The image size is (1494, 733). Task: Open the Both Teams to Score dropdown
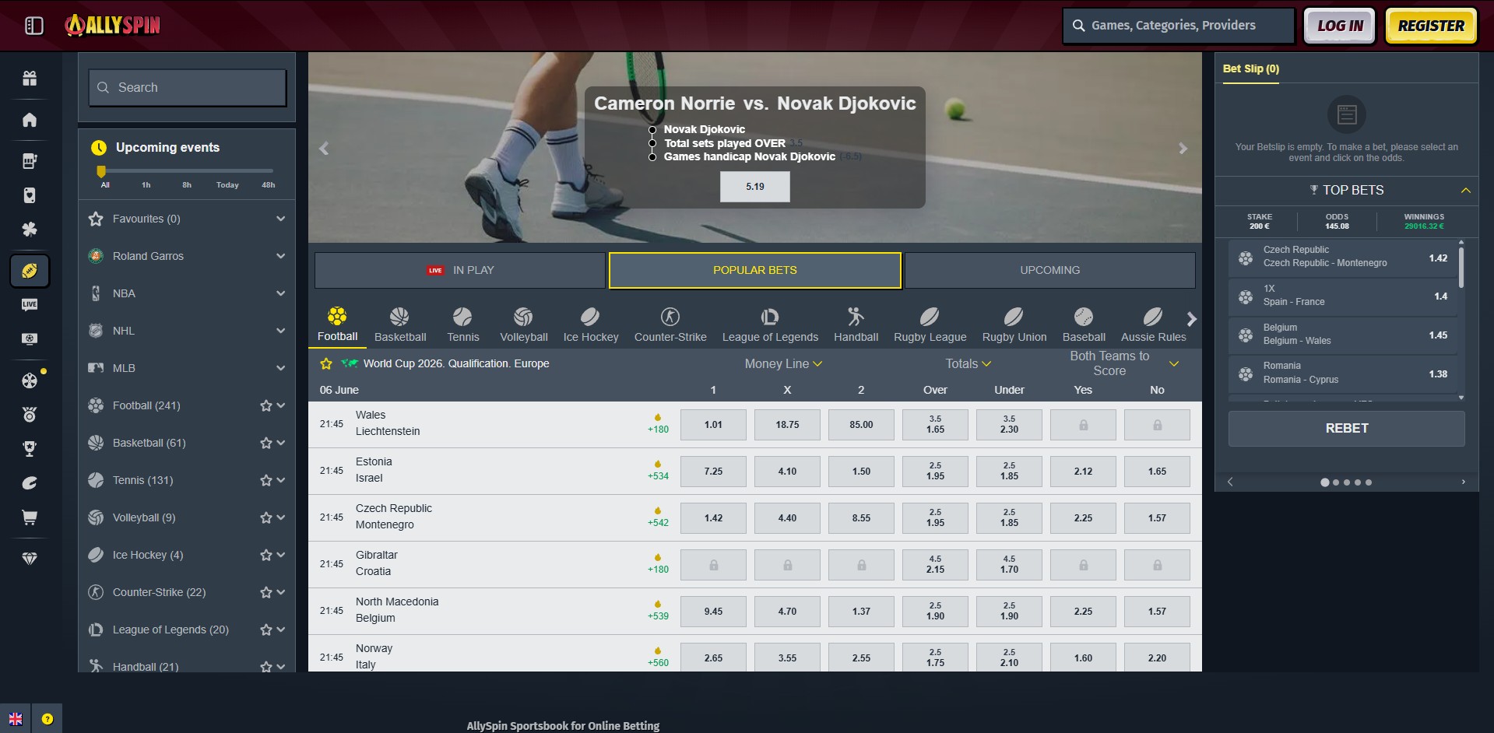[x=1123, y=363]
